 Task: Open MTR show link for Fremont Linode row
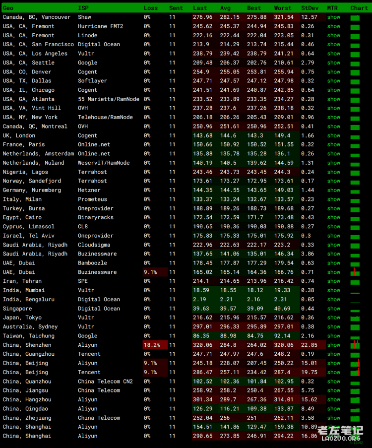click(334, 35)
